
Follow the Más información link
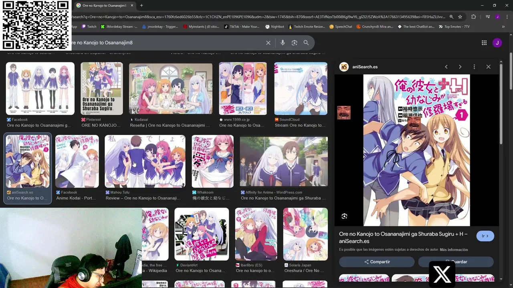(x=454, y=250)
